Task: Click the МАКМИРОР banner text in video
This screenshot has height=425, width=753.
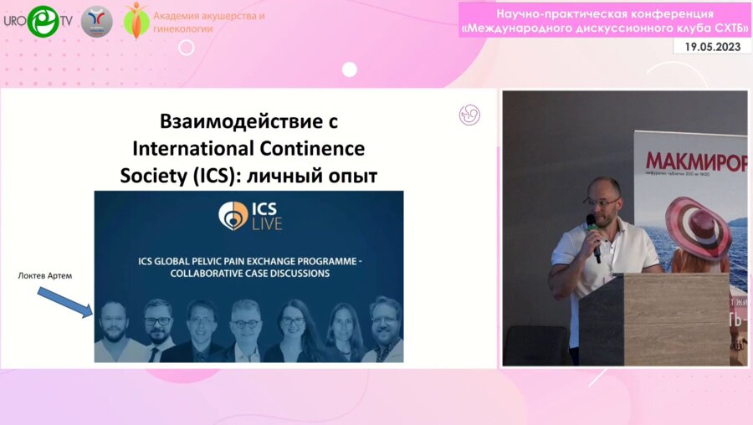Action: (696, 162)
